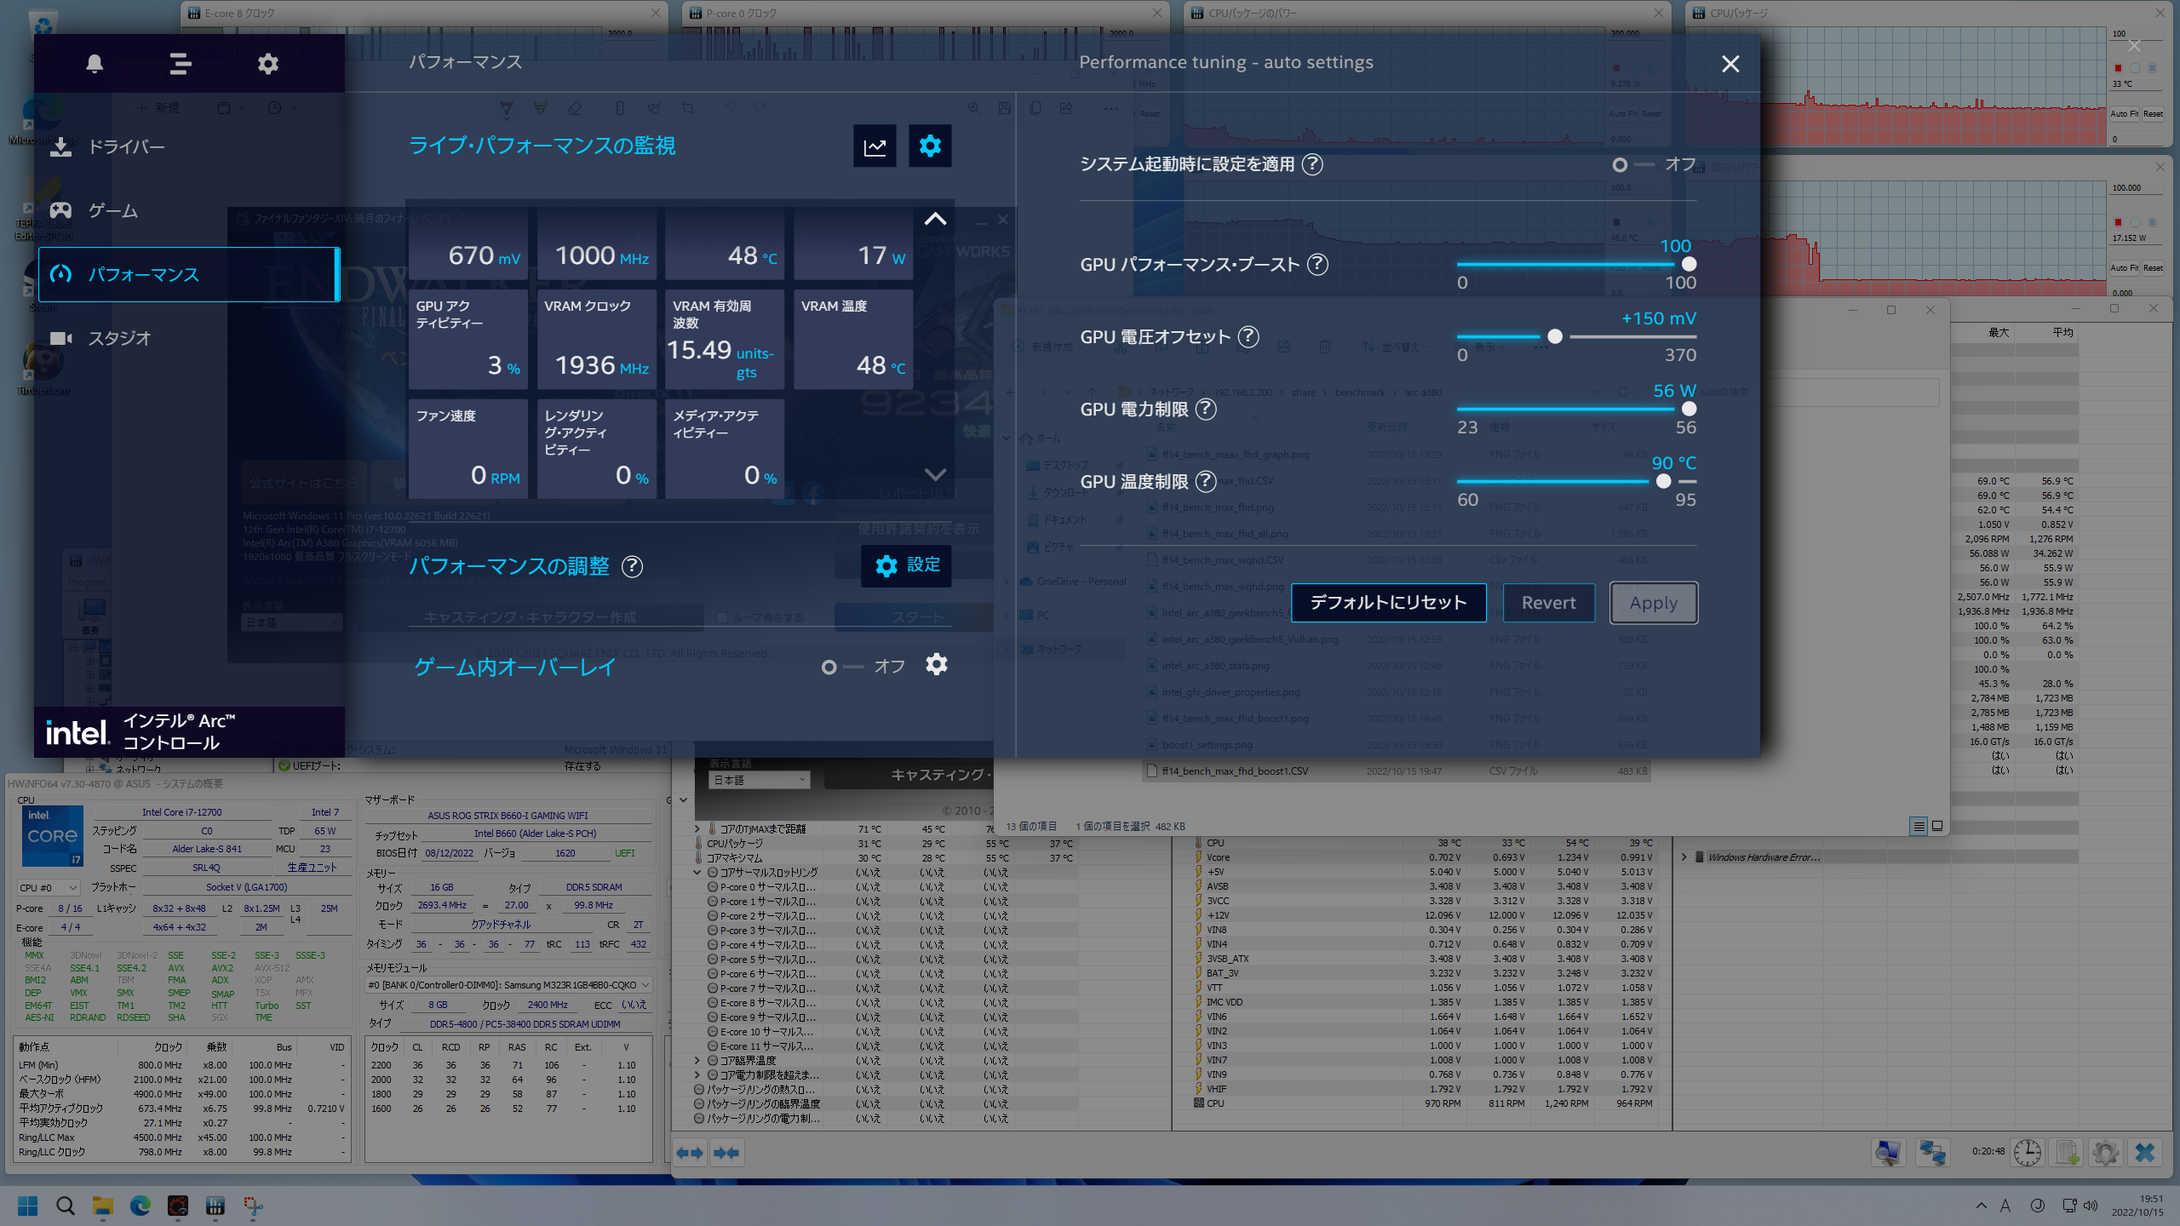This screenshot has height=1226, width=2180.
Task: Click HWiNFO sensor monitor magnifier icon
Action: [1889, 1153]
